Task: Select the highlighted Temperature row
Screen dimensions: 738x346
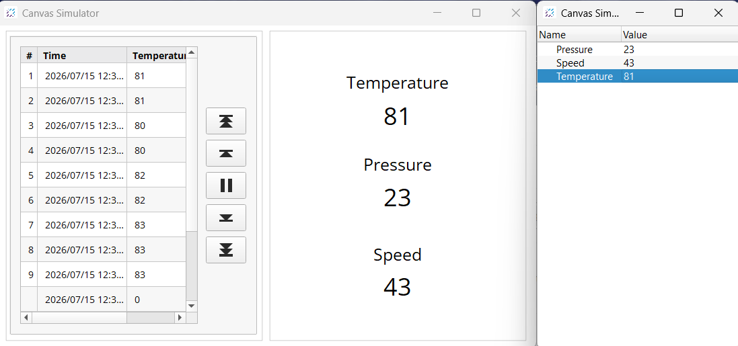Action: (638, 76)
